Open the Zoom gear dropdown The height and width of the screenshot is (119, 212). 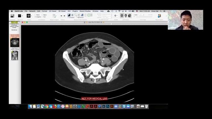[116, 16]
